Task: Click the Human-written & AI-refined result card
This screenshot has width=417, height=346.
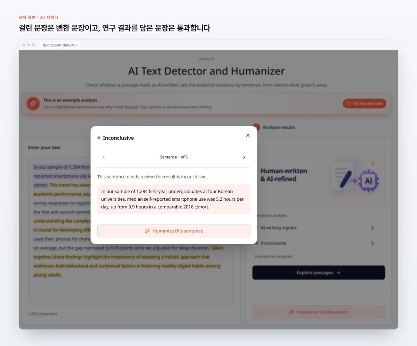Action: point(319,175)
